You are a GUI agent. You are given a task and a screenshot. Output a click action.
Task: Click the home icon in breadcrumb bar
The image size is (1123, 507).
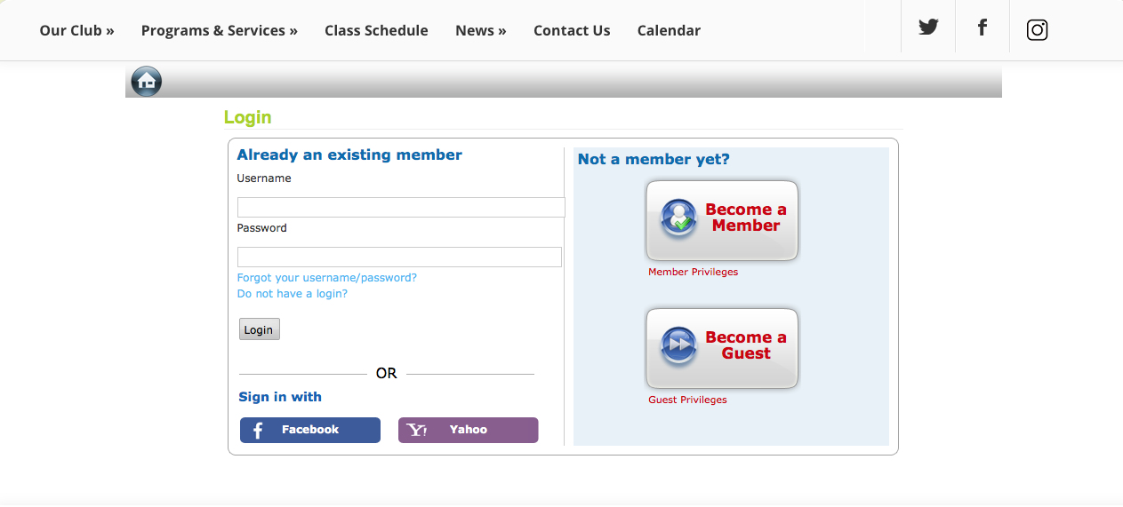(147, 82)
